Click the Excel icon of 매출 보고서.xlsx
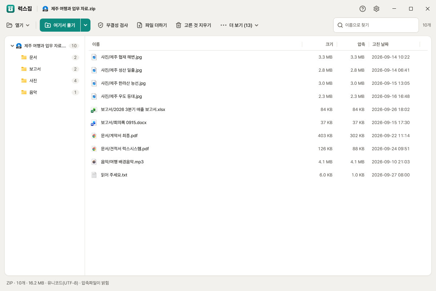The width and height of the screenshot is (436, 291). point(94,109)
